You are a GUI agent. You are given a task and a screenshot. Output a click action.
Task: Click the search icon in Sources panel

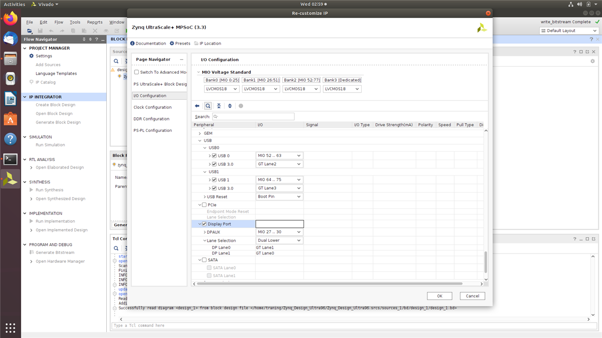pyautogui.click(x=116, y=61)
